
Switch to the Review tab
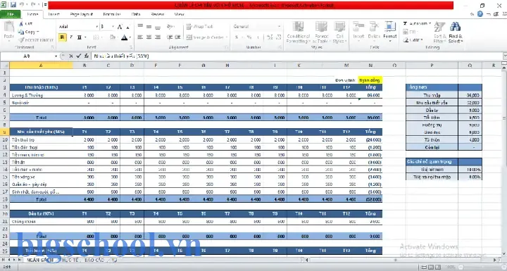(158, 14)
